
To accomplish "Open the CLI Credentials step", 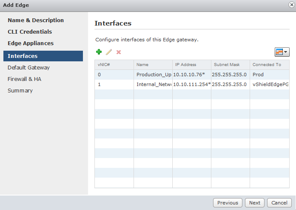I will 30,32.
